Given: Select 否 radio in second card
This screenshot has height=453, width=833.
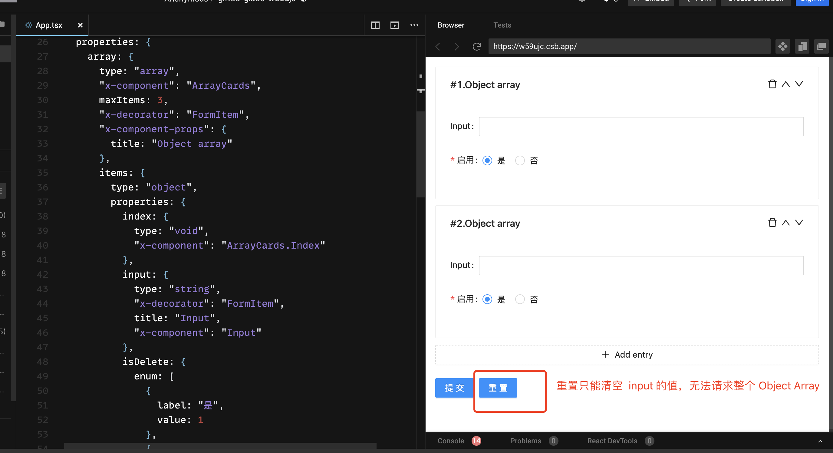Looking at the screenshot, I should pos(520,299).
